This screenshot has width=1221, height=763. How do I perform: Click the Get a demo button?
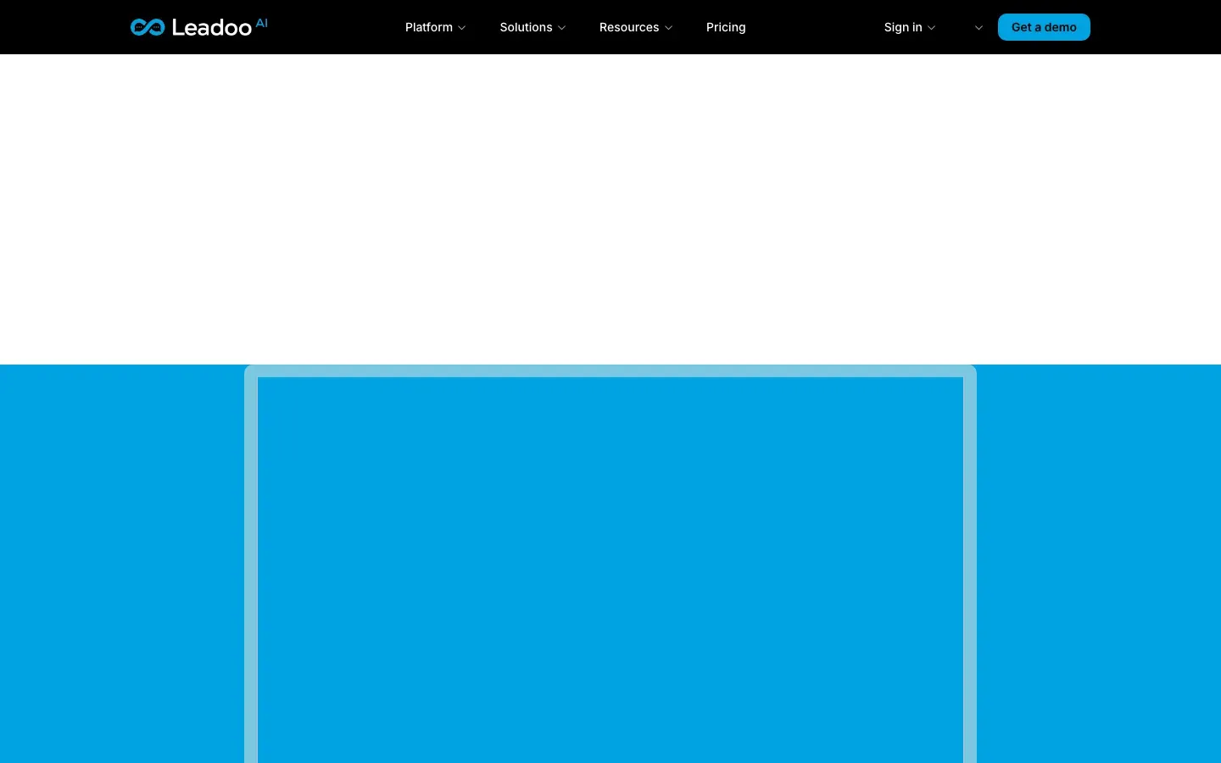(1044, 27)
